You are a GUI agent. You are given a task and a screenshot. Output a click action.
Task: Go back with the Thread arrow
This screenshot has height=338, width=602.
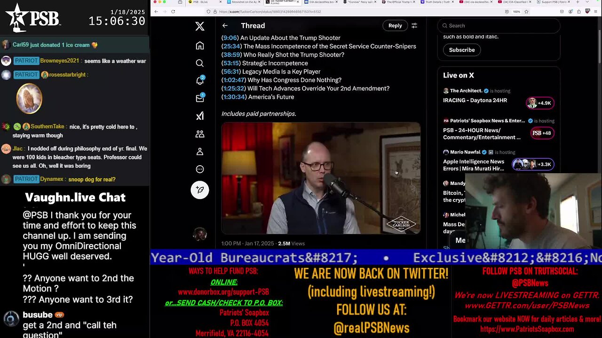pos(225,26)
